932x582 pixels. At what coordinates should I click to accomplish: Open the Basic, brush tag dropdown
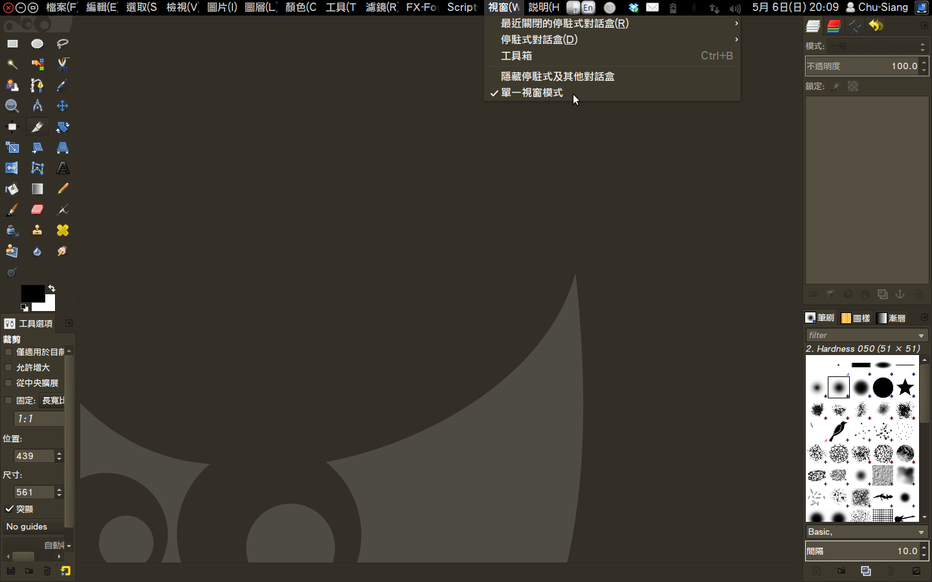click(x=867, y=532)
